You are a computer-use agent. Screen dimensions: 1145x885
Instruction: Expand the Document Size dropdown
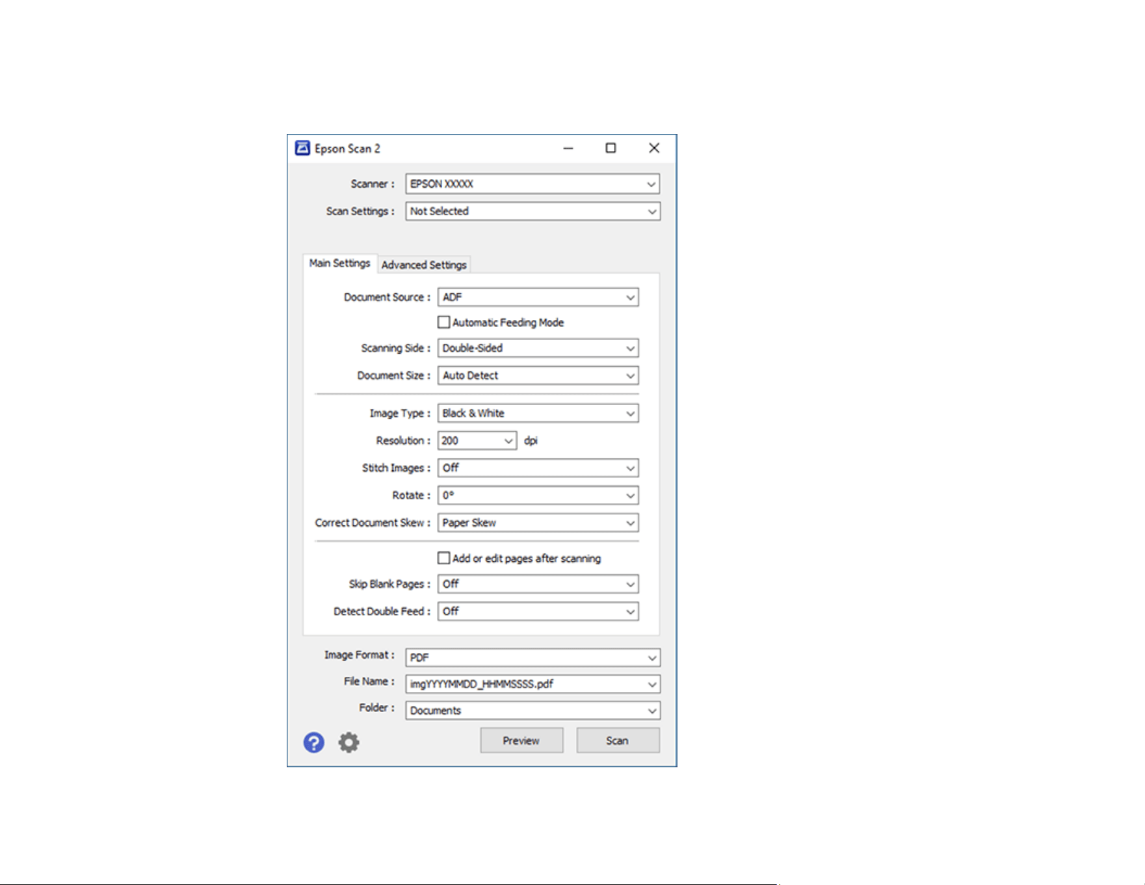538,375
